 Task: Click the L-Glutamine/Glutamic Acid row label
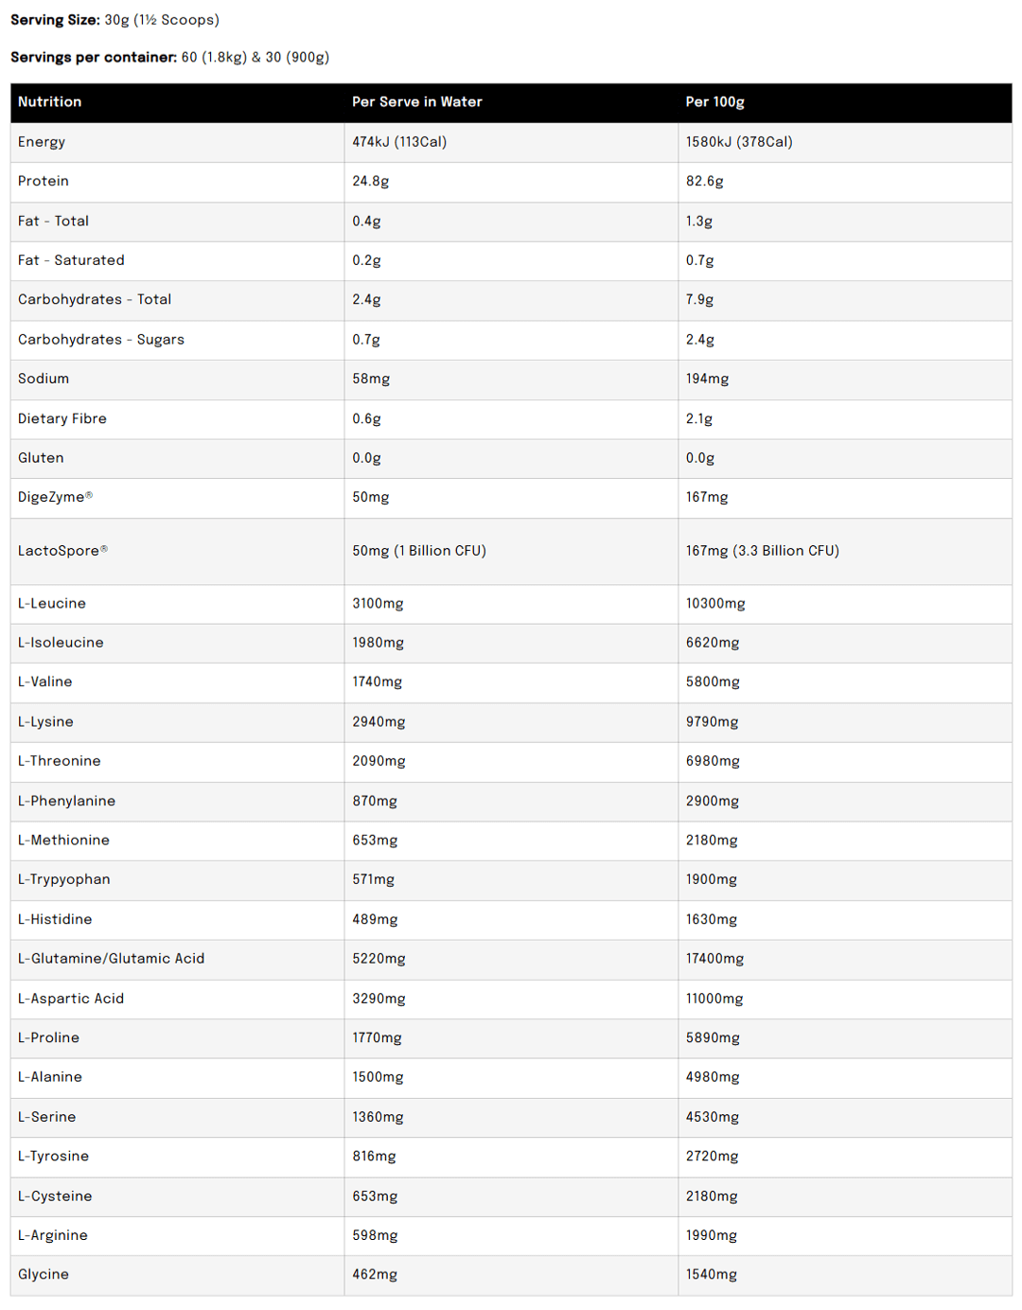pos(111,959)
